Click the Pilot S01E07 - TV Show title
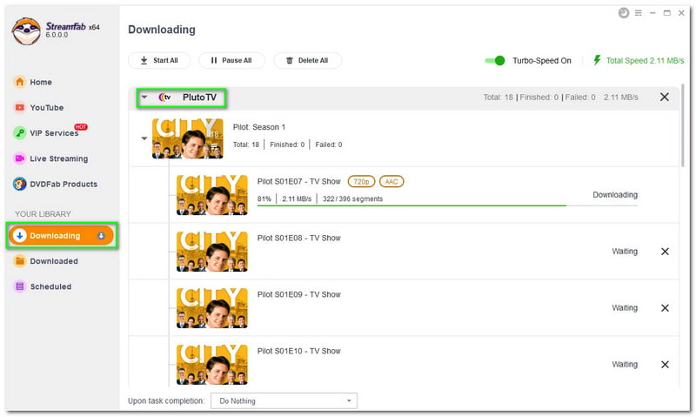Image resolution: width=696 pixels, height=417 pixels. click(x=298, y=182)
